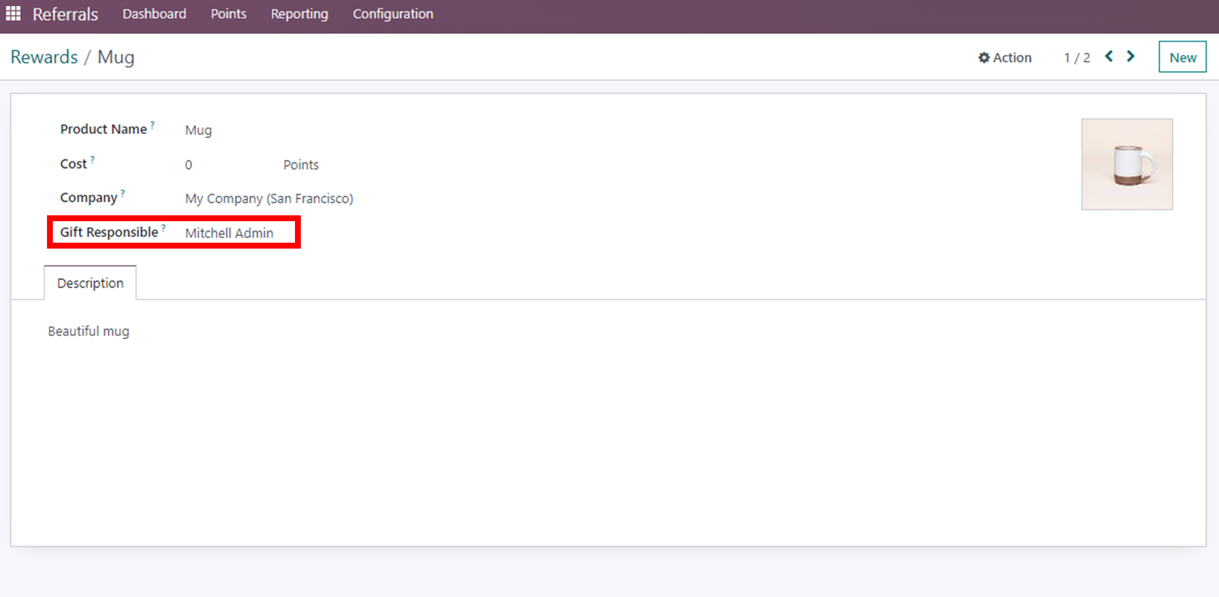Viewport: 1219px width, 597px height.
Task: Open Company field 'My Company (San Francisco)'
Action: pos(269,198)
